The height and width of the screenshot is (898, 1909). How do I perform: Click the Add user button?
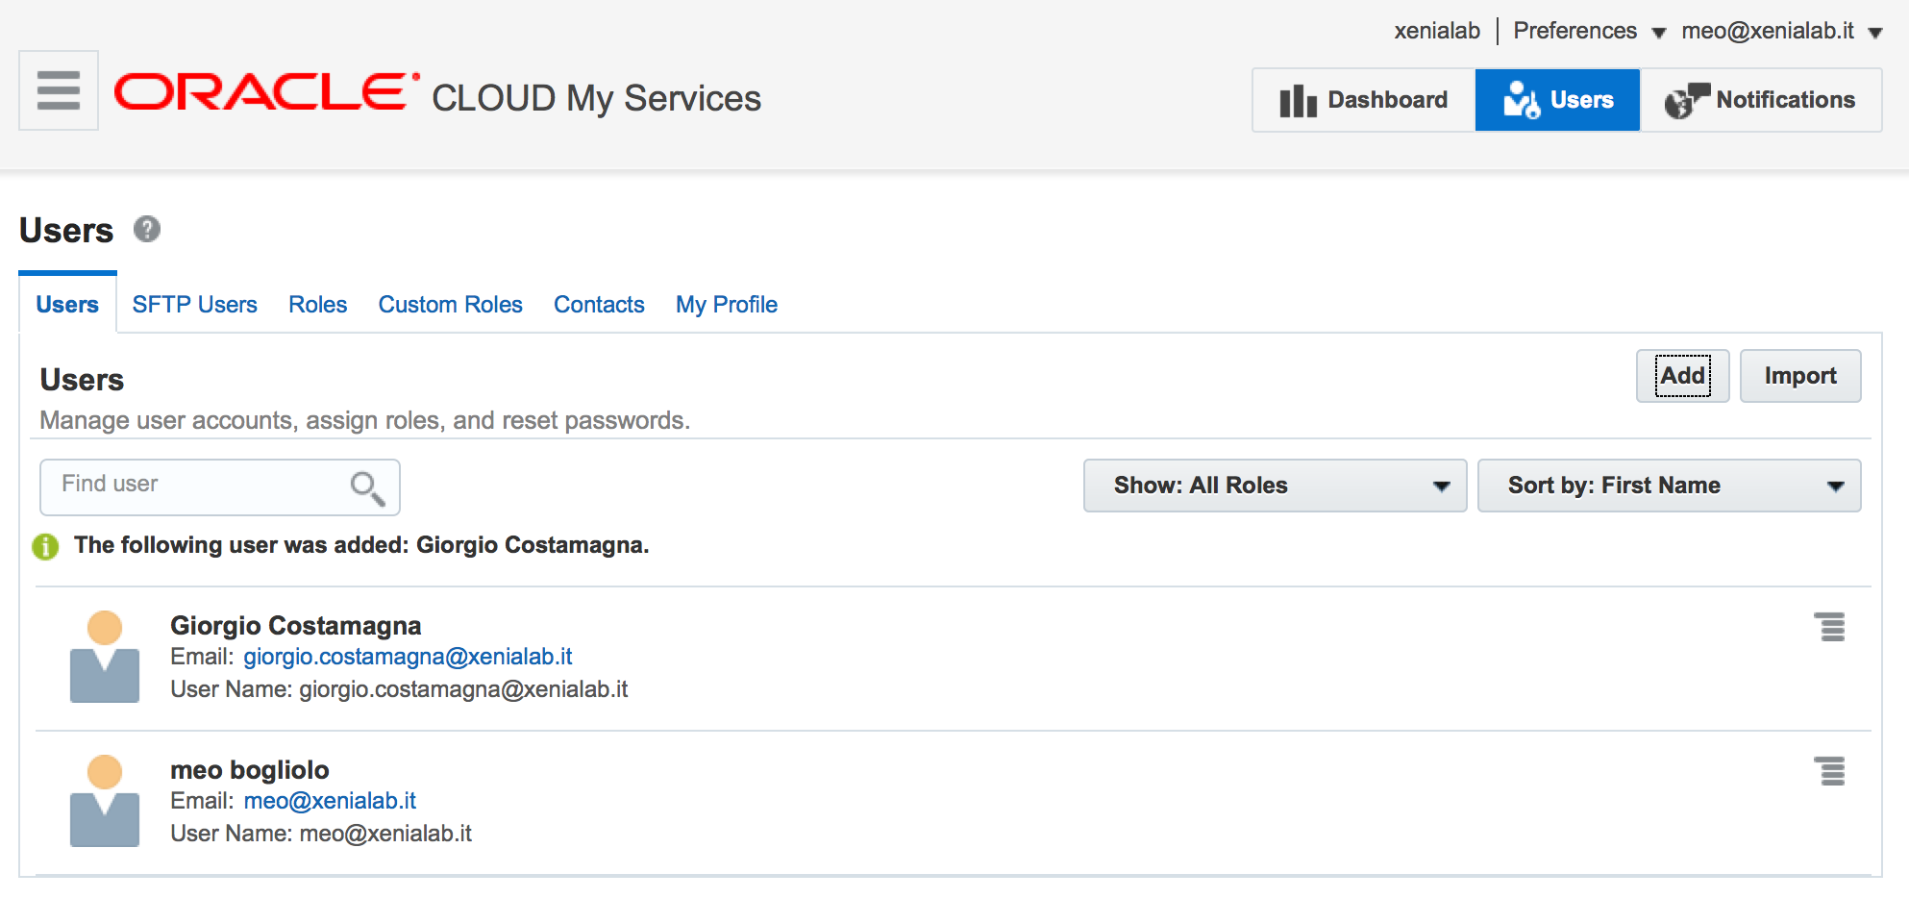[1682, 376]
